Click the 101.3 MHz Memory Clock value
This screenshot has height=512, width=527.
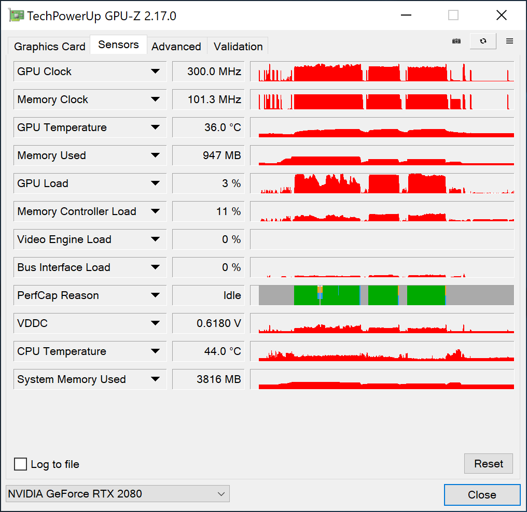coord(209,99)
